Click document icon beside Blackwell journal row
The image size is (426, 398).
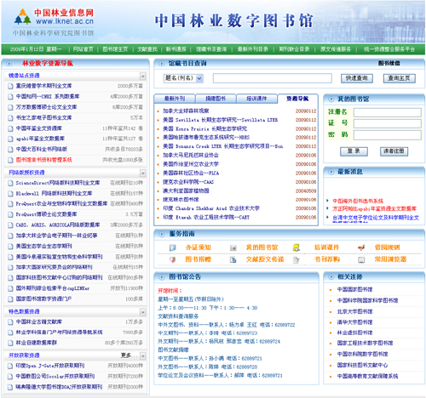(x=10, y=194)
